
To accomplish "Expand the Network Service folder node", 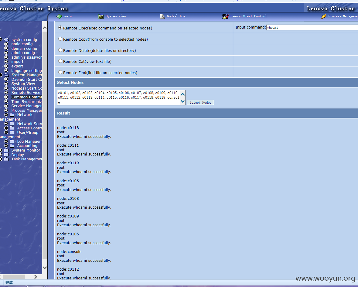I will [x=6, y=124].
